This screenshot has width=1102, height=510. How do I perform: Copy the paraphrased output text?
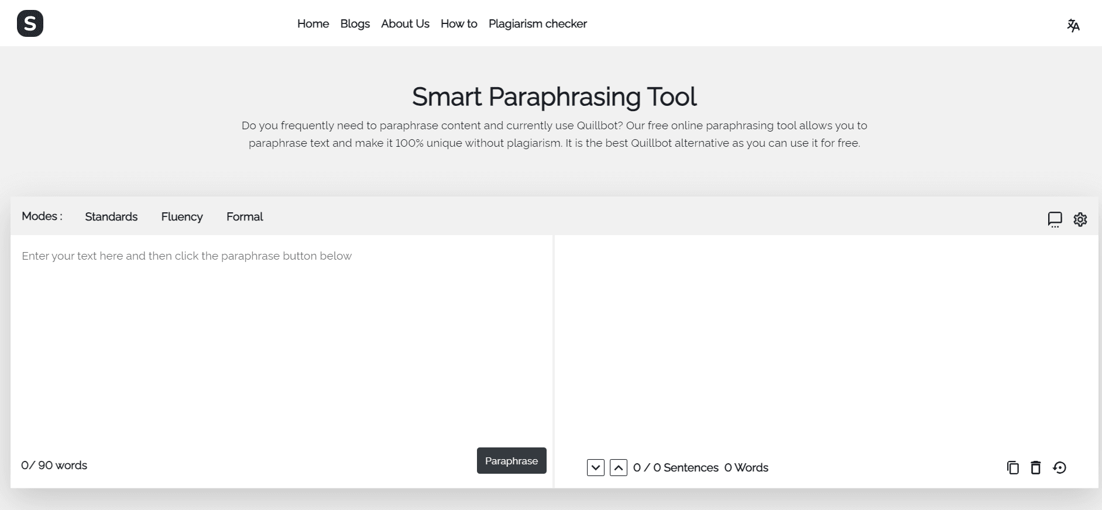pyautogui.click(x=1012, y=467)
